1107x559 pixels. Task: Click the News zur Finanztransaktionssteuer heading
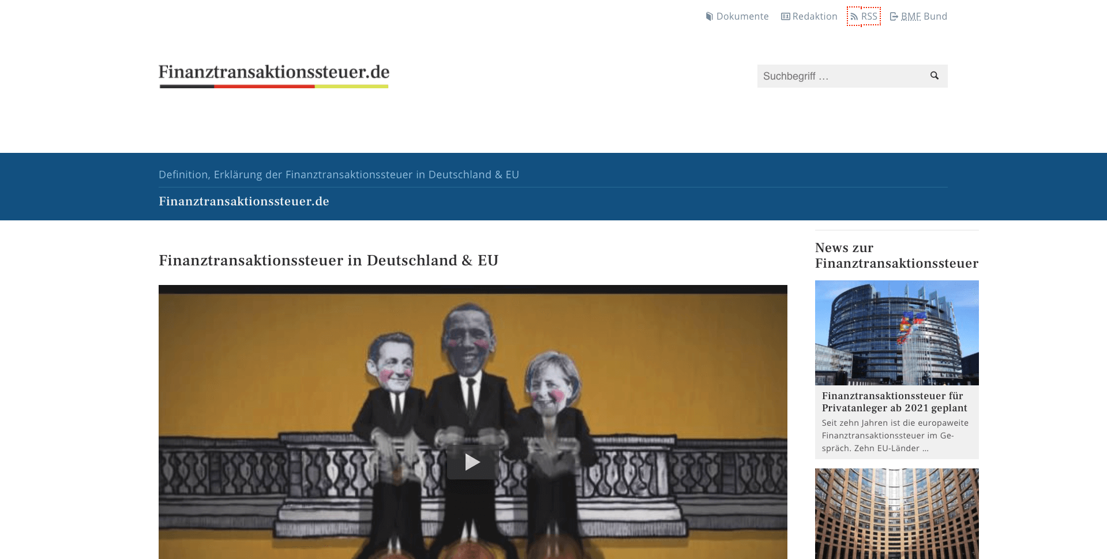click(x=896, y=256)
